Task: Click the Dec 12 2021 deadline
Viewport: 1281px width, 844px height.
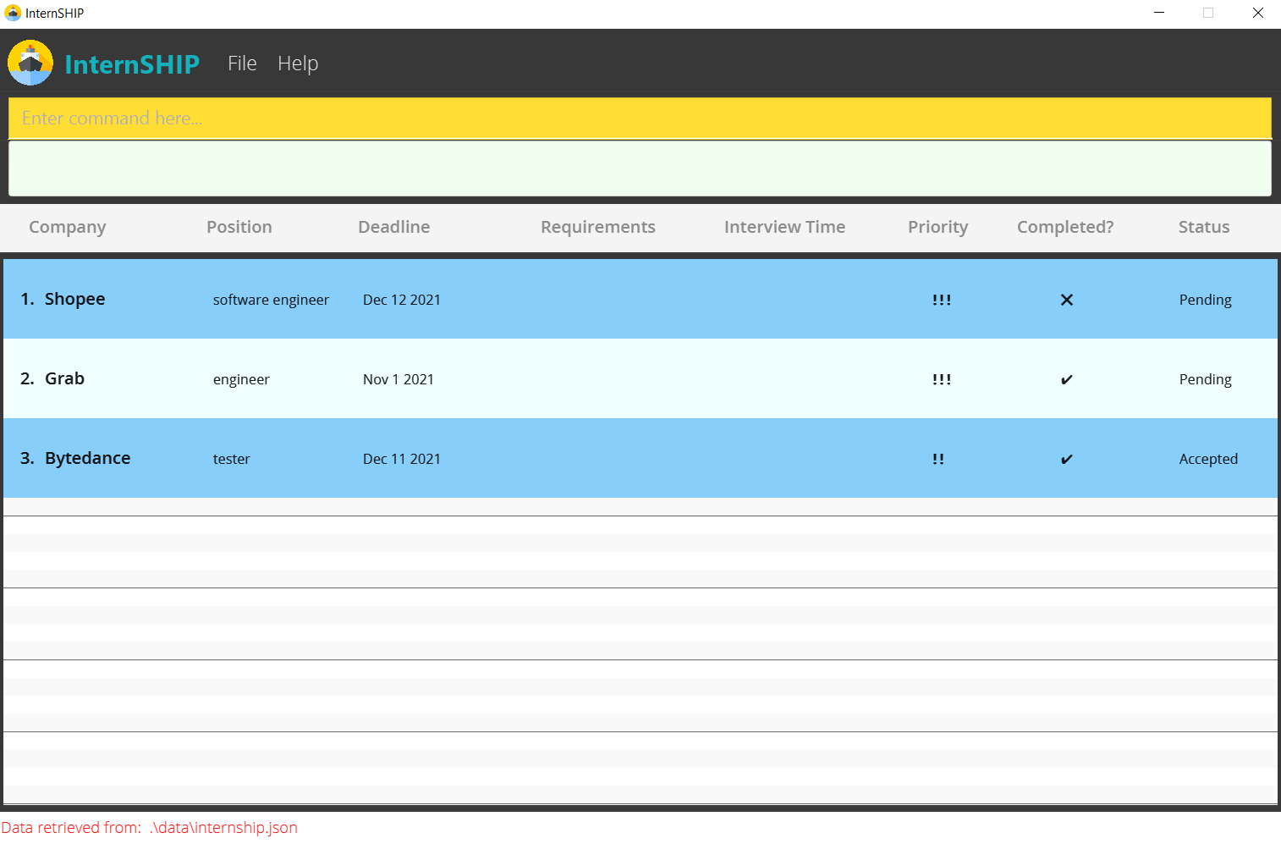Action: (x=402, y=300)
